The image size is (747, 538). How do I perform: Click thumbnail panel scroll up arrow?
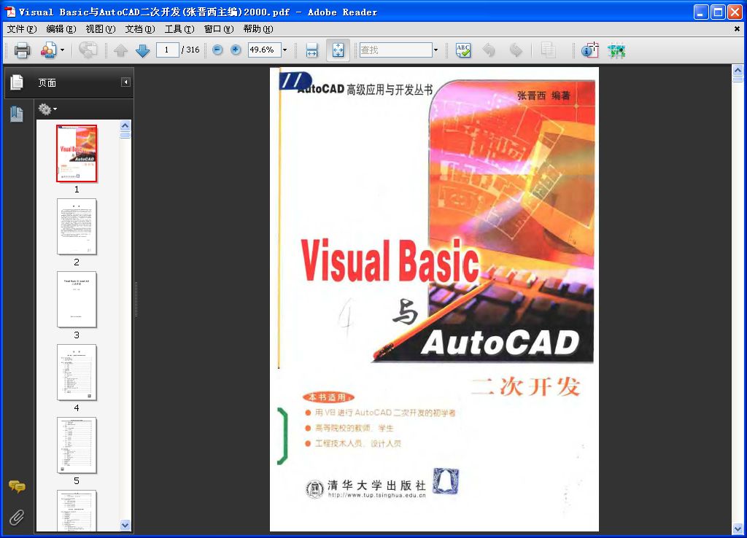(x=125, y=125)
